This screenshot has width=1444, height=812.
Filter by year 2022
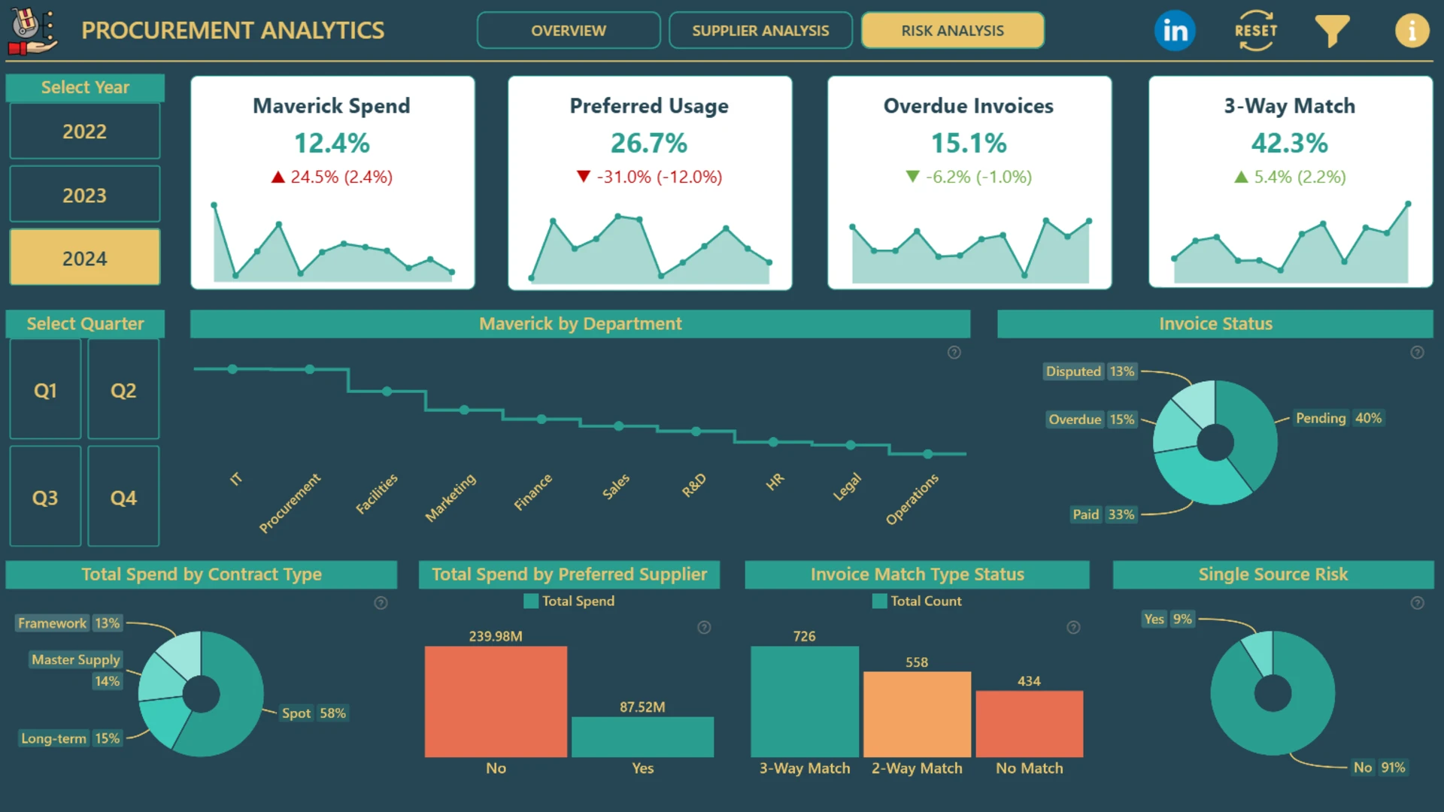point(85,132)
